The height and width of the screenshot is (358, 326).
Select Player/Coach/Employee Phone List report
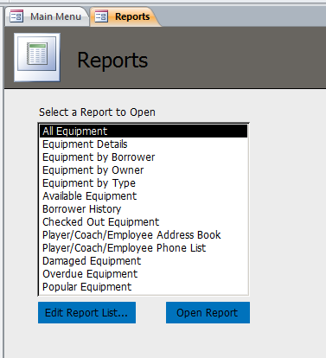pos(144,248)
